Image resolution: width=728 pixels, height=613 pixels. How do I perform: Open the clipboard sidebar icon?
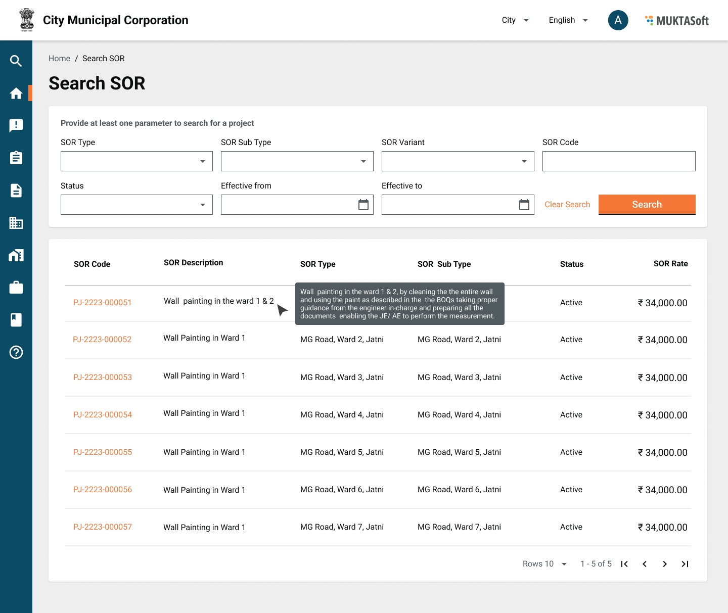16,158
